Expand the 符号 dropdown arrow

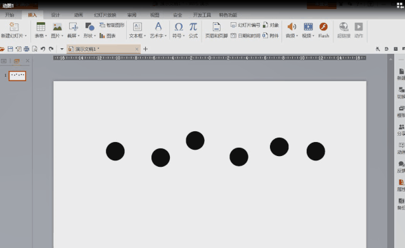(184, 36)
